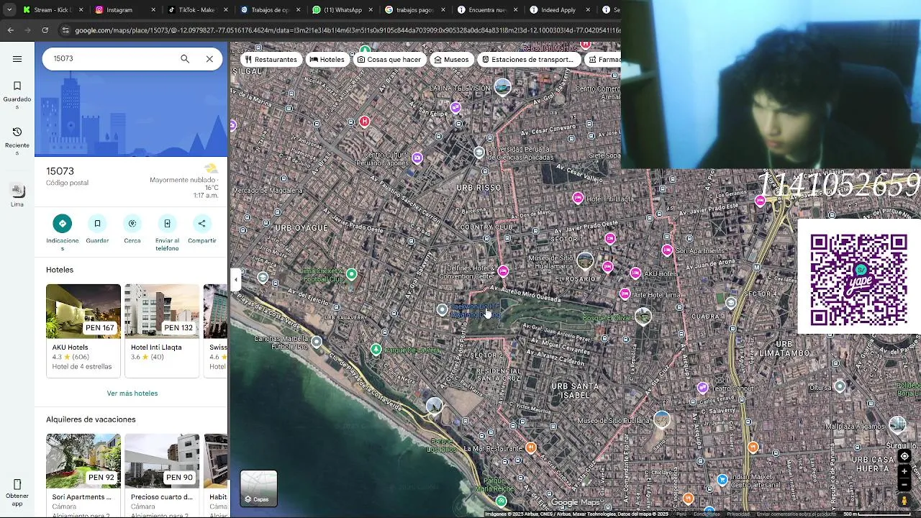Viewport: 921px width, 518px height.
Task: Click Museo de Sitio Huallamarca pin
Action: pos(585,261)
